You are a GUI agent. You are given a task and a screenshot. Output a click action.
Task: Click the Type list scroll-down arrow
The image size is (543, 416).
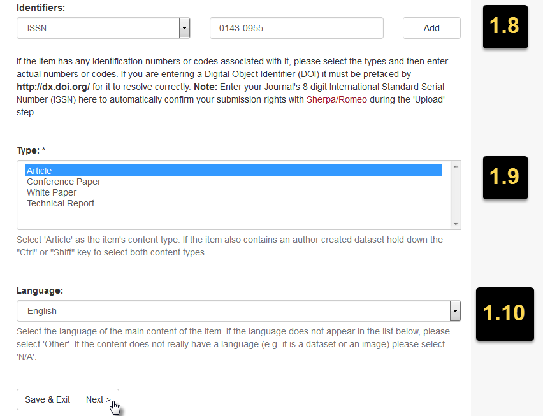coord(456,224)
